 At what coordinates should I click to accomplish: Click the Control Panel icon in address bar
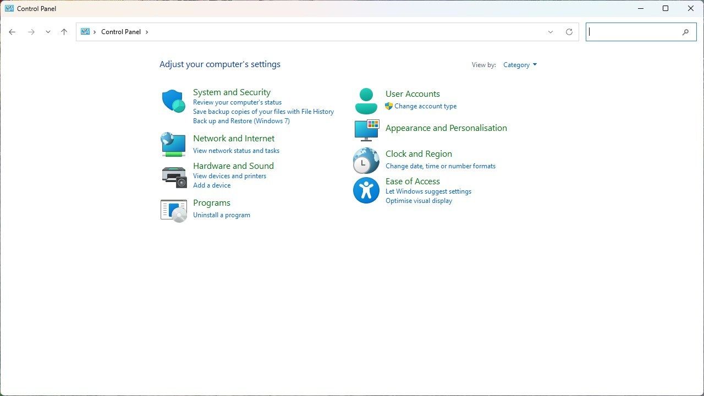click(x=85, y=32)
